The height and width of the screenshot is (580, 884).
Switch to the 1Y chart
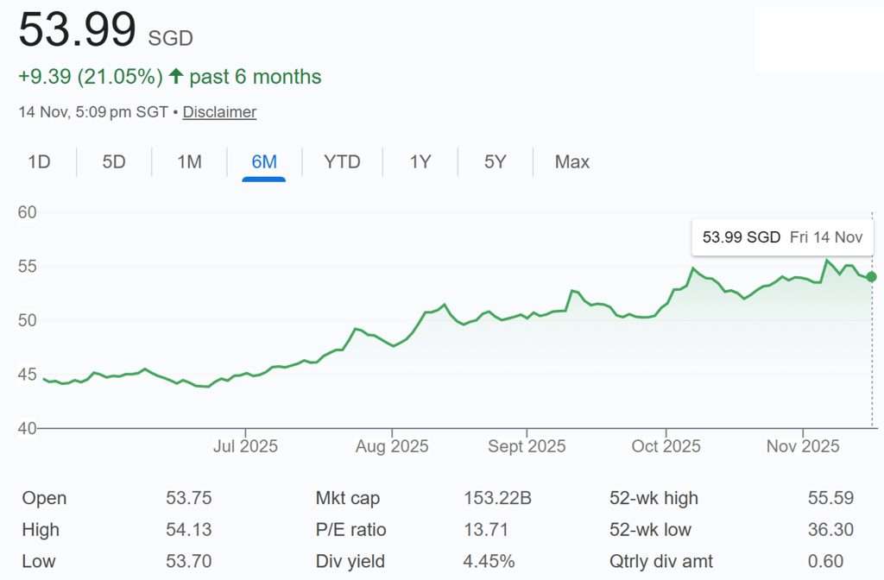click(x=419, y=161)
